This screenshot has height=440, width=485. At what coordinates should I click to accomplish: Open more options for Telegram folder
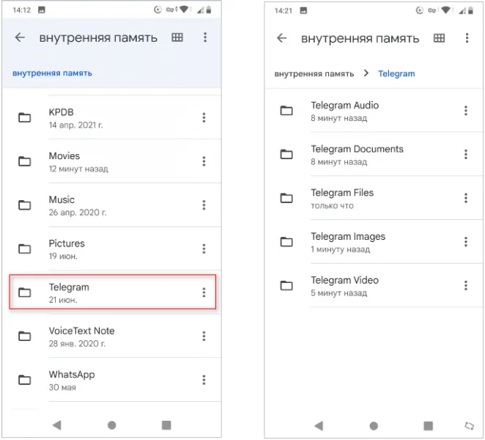point(204,293)
